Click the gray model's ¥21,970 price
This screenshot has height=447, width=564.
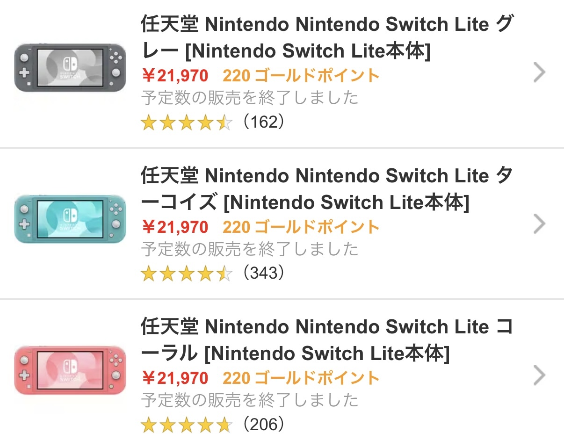point(175,75)
